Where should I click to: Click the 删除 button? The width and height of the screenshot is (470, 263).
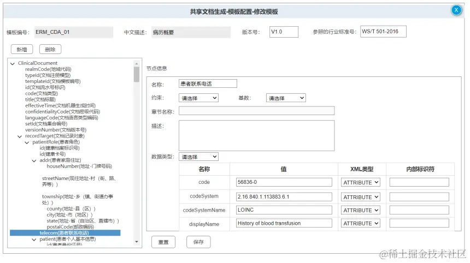(50, 49)
